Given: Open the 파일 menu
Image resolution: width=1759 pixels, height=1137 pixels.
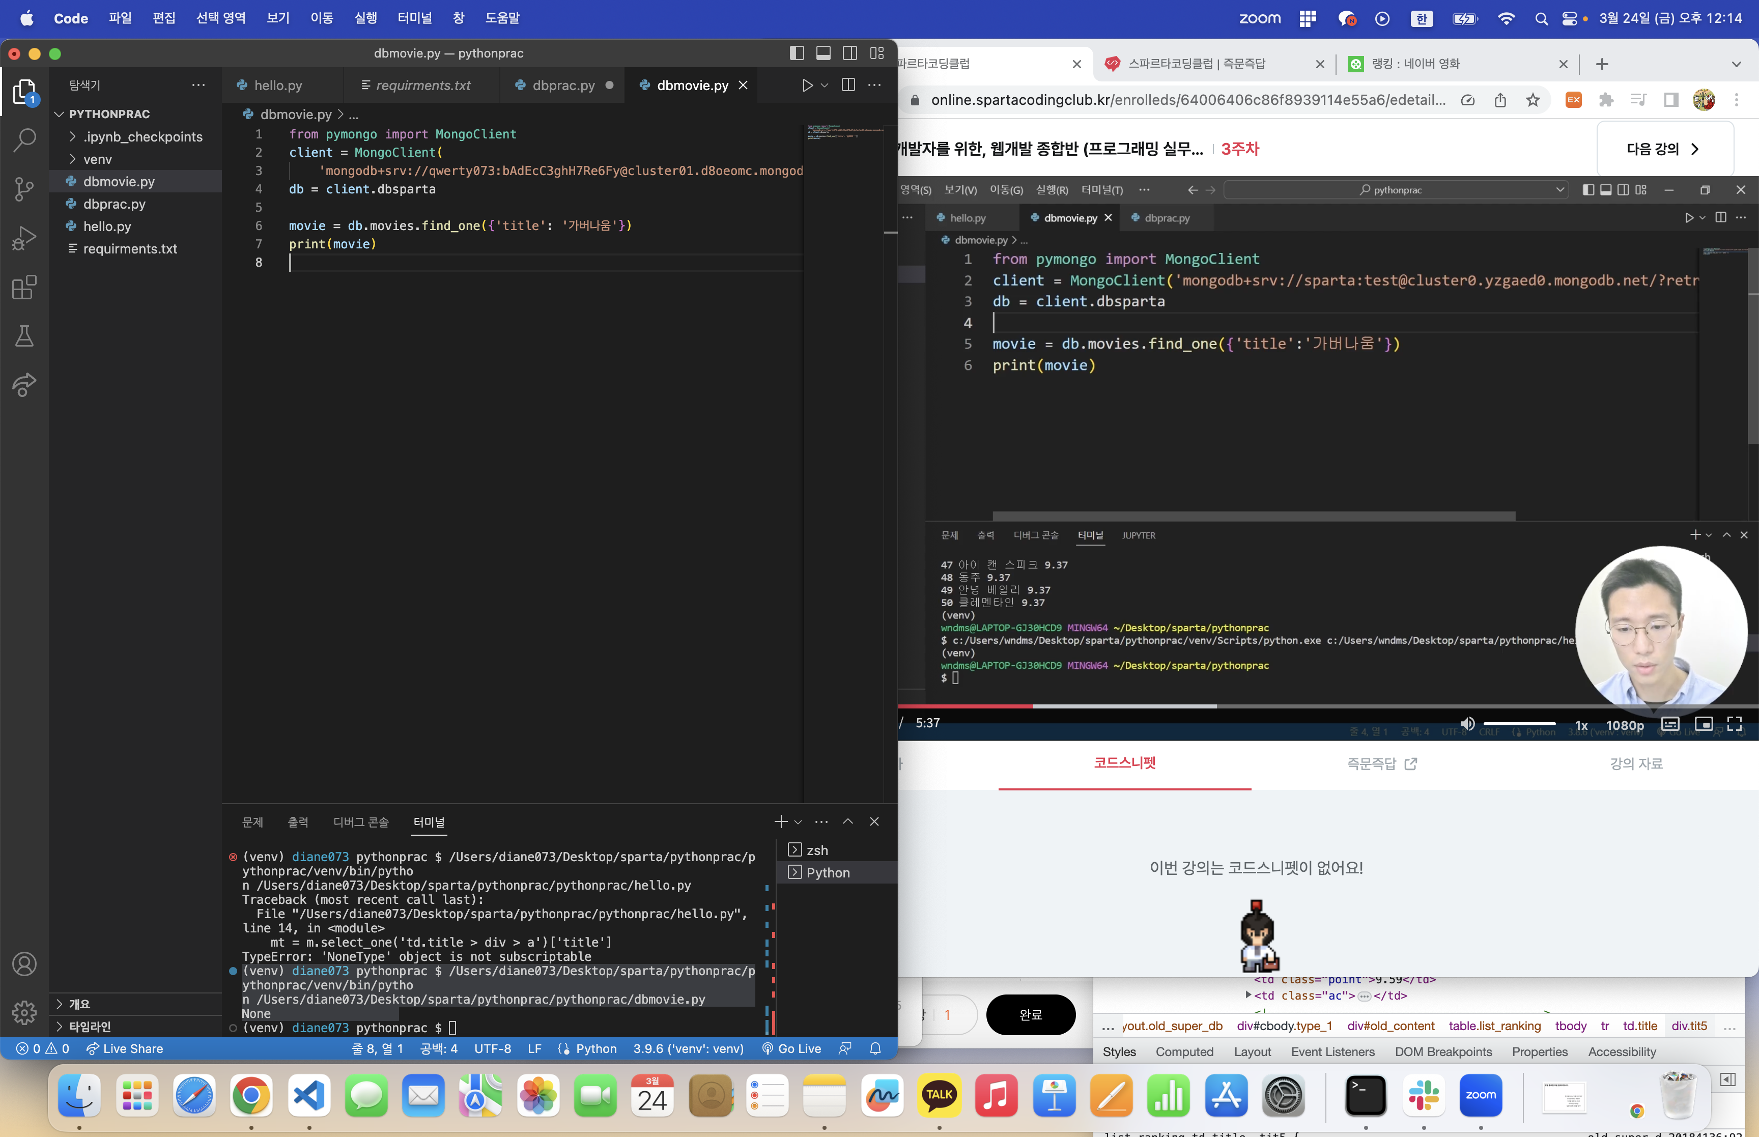Looking at the screenshot, I should (x=120, y=18).
